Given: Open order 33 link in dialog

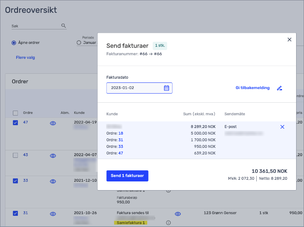Looking at the screenshot, I should click(121, 146).
